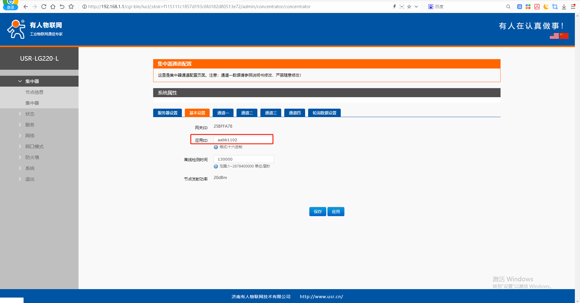Open the translate extension icon
The width and height of the screenshot is (580, 303).
click(520, 7)
